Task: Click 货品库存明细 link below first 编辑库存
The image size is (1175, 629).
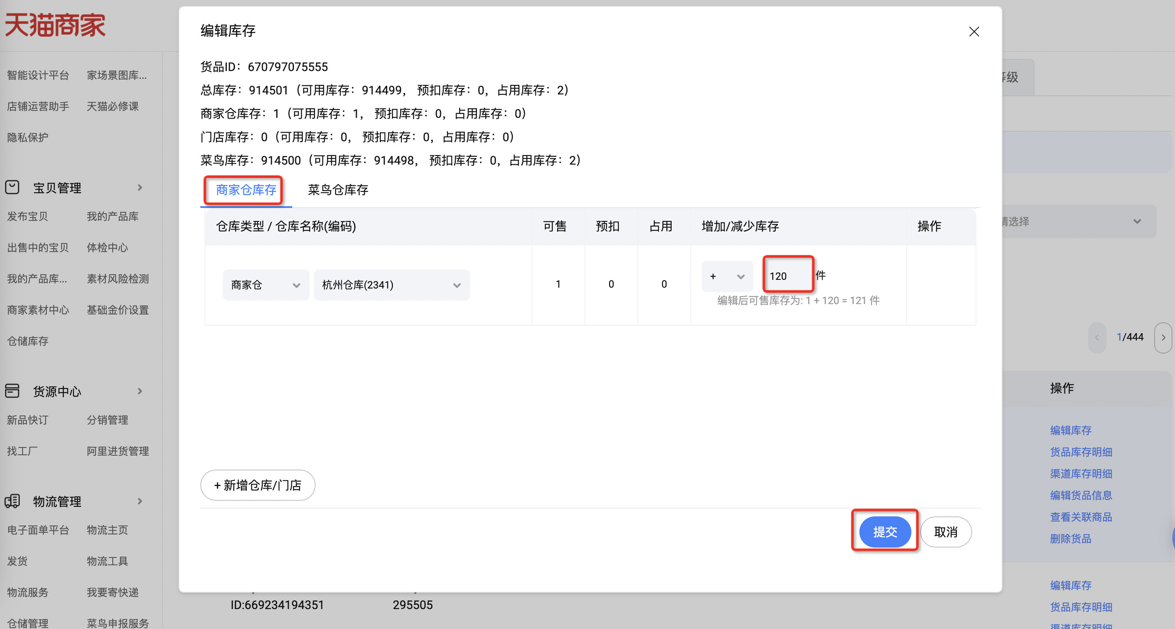Action: pos(1080,452)
